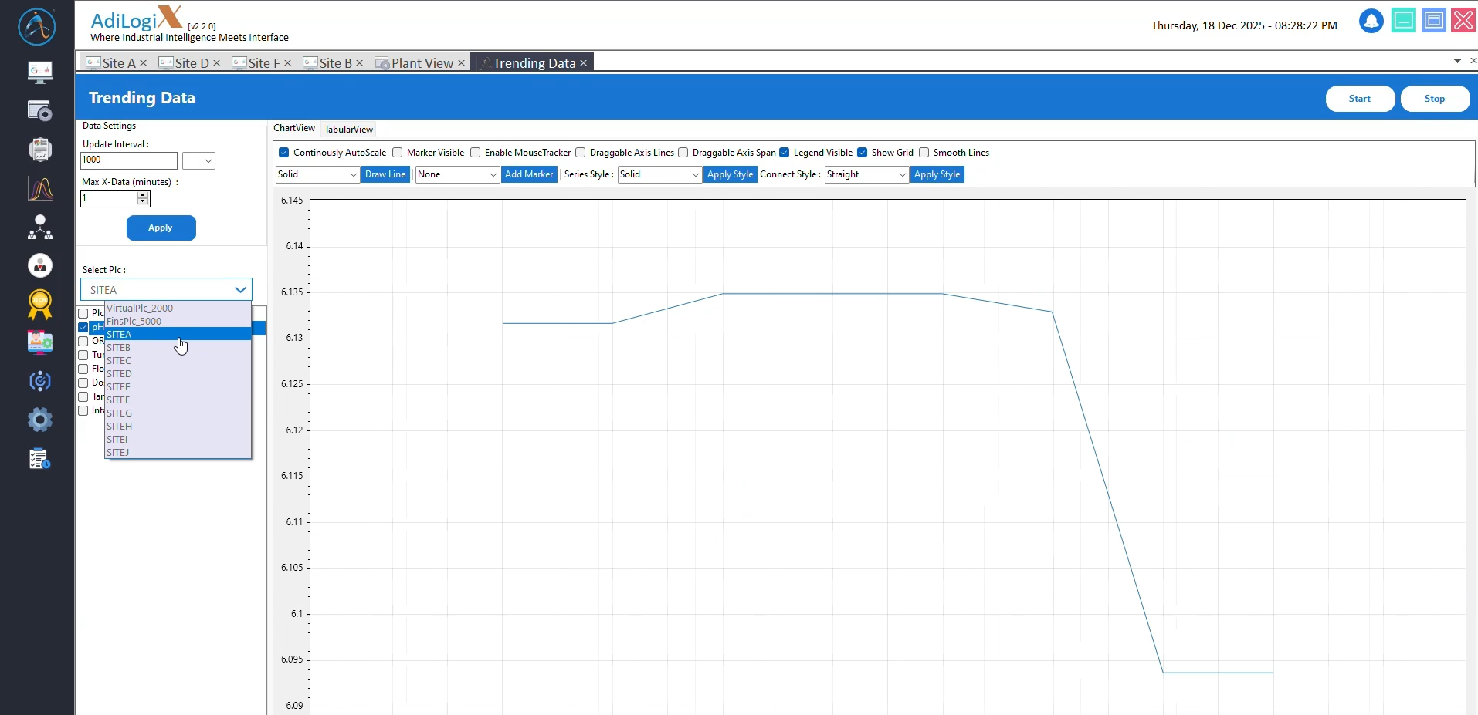Screen dimensions: 1478x715
Task: Open the report document sidebar icon
Action: coord(39,149)
